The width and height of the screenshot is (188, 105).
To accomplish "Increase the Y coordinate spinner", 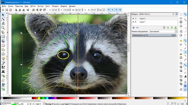I will tap(70, 9).
